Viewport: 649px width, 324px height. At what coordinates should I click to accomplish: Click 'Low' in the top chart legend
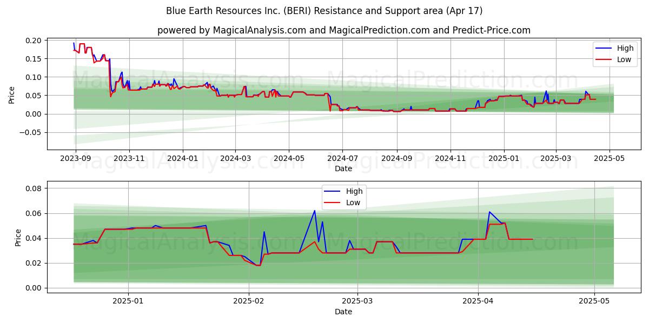pos(624,59)
